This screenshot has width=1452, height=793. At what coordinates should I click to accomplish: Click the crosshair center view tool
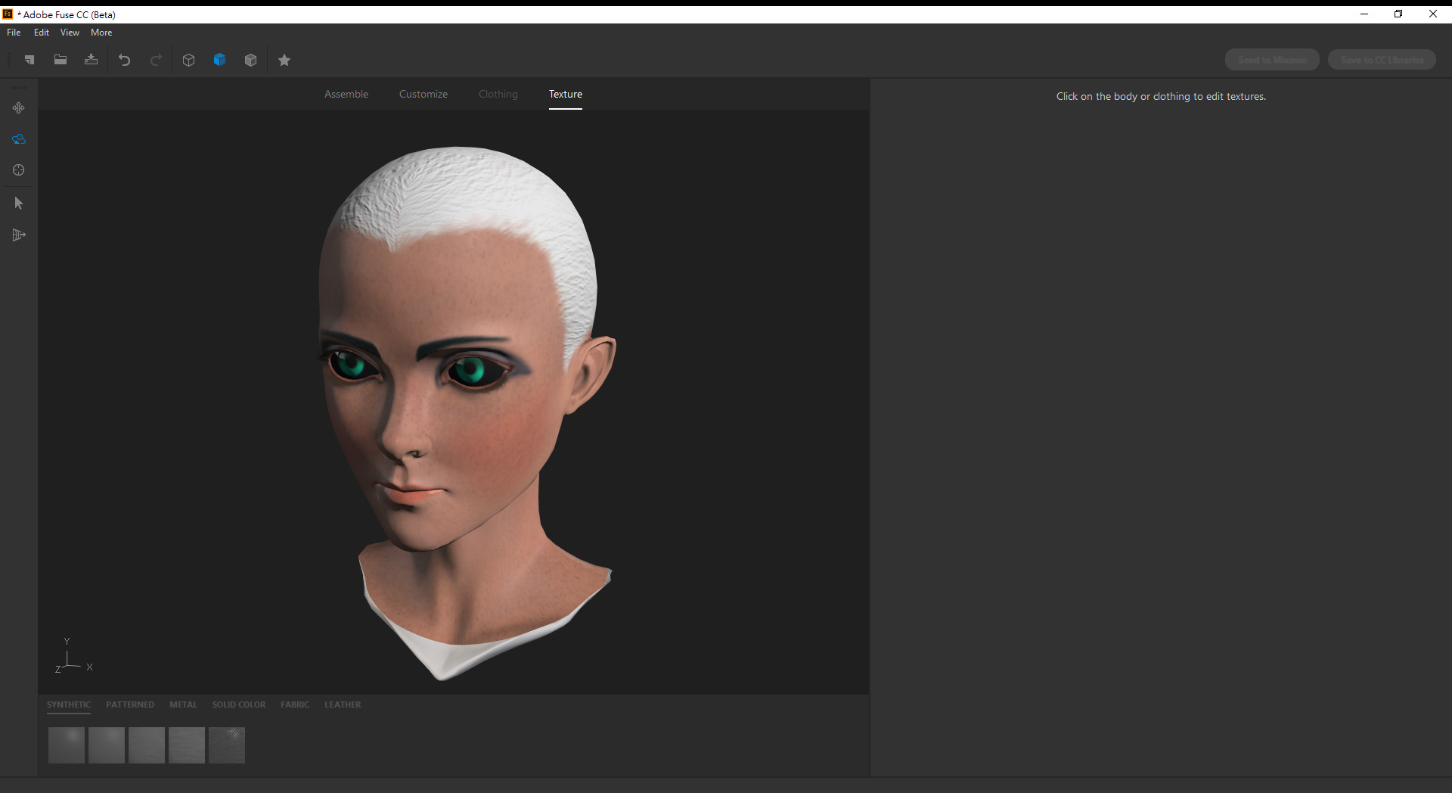[19, 170]
